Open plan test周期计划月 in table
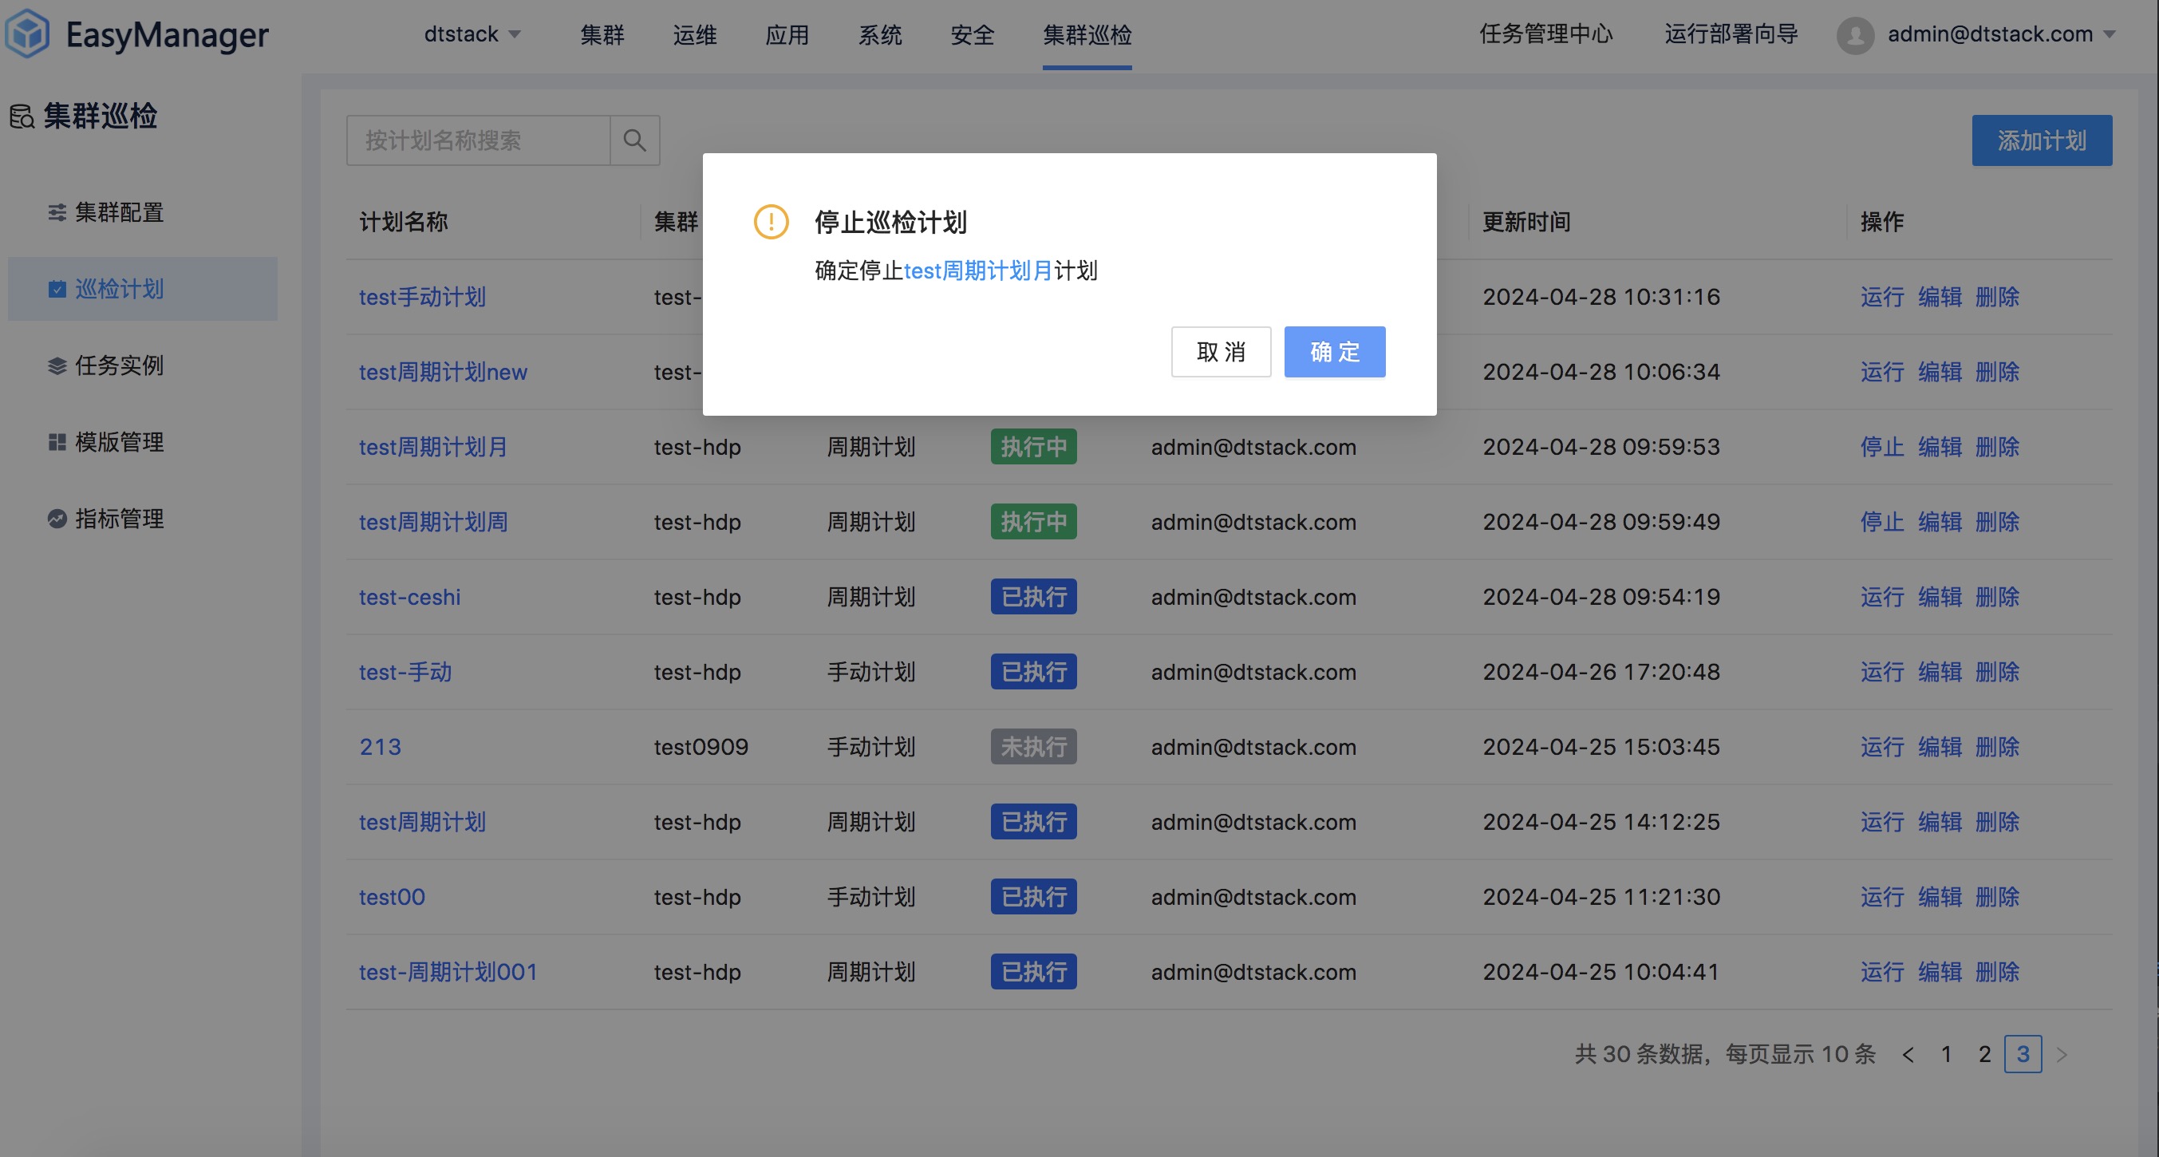This screenshot has width=2159, height=1157. pyautogui.click(x=433, y=447)
